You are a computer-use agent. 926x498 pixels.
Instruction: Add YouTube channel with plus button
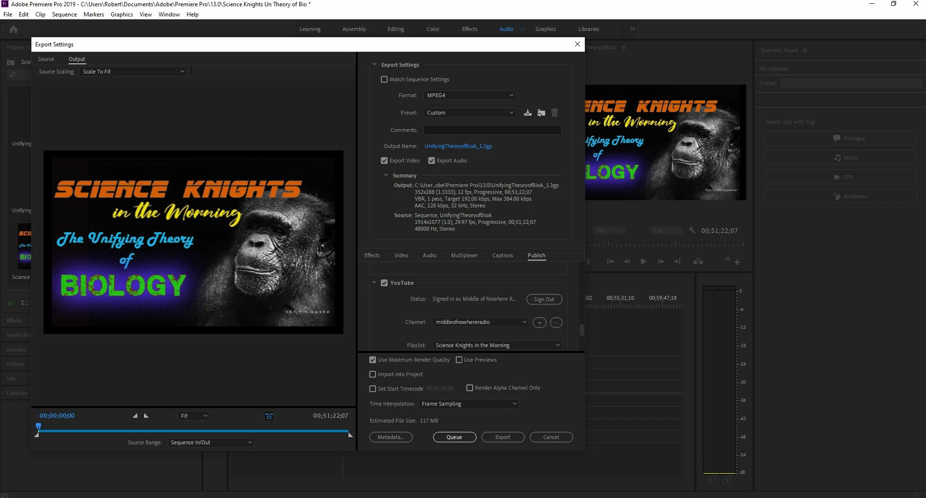click(539, 322)
